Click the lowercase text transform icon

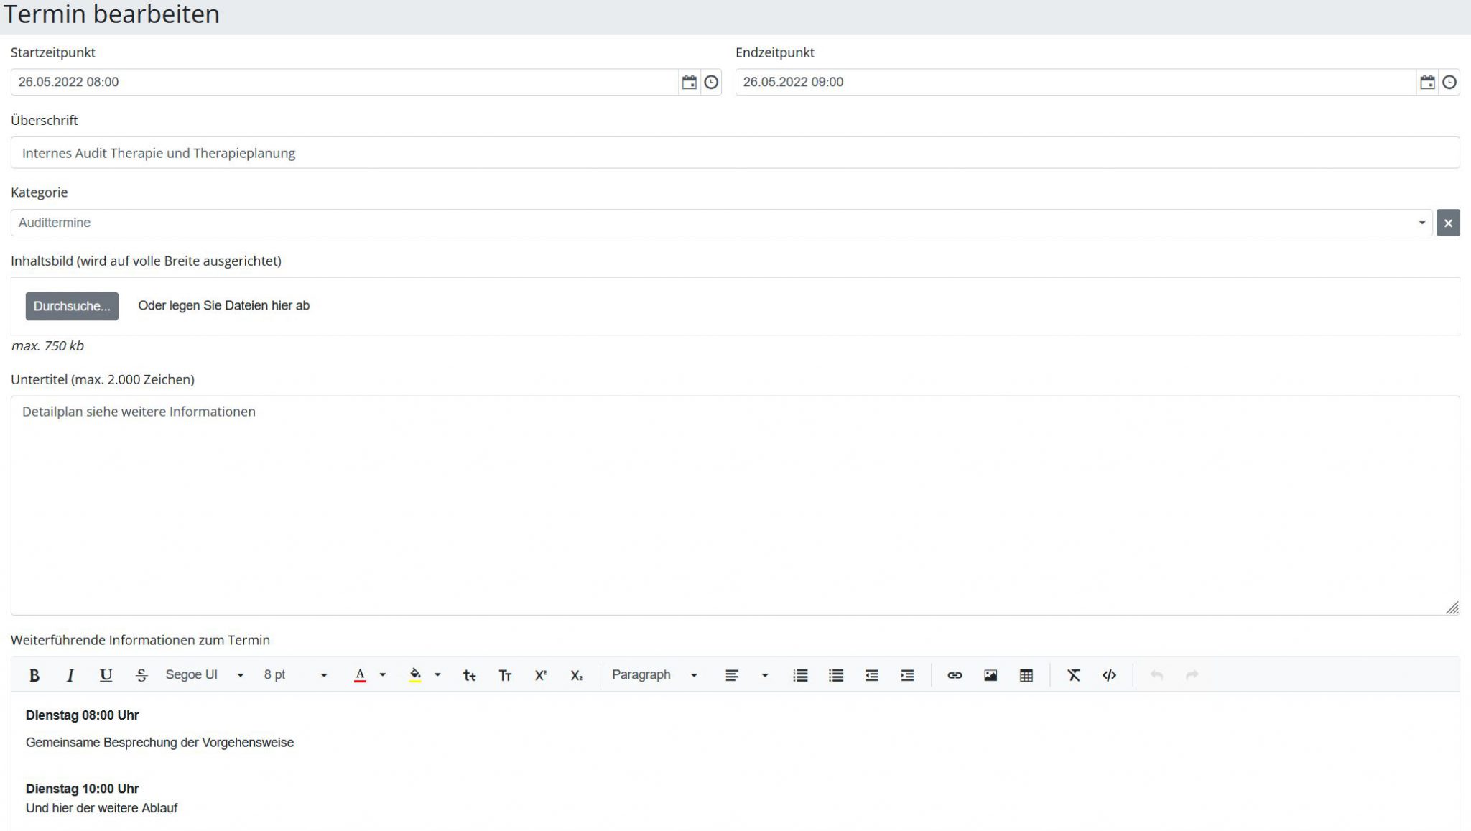(469, 675)
